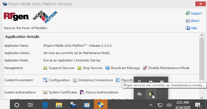Click the Disable Maintenance Mode gear icon
207x109 pixels.
[145, 68]
